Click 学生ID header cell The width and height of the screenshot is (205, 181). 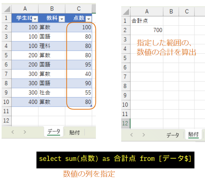click(25, 18)
